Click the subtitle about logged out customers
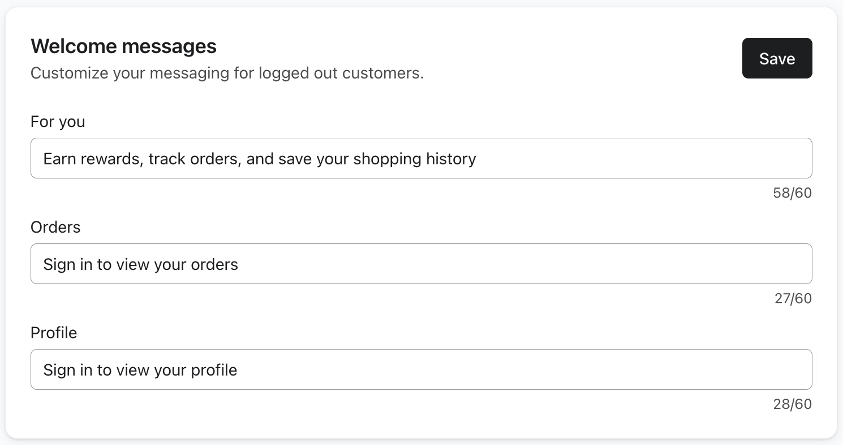Viewport: 843px width, 445px height. click(x=227, y=73)
